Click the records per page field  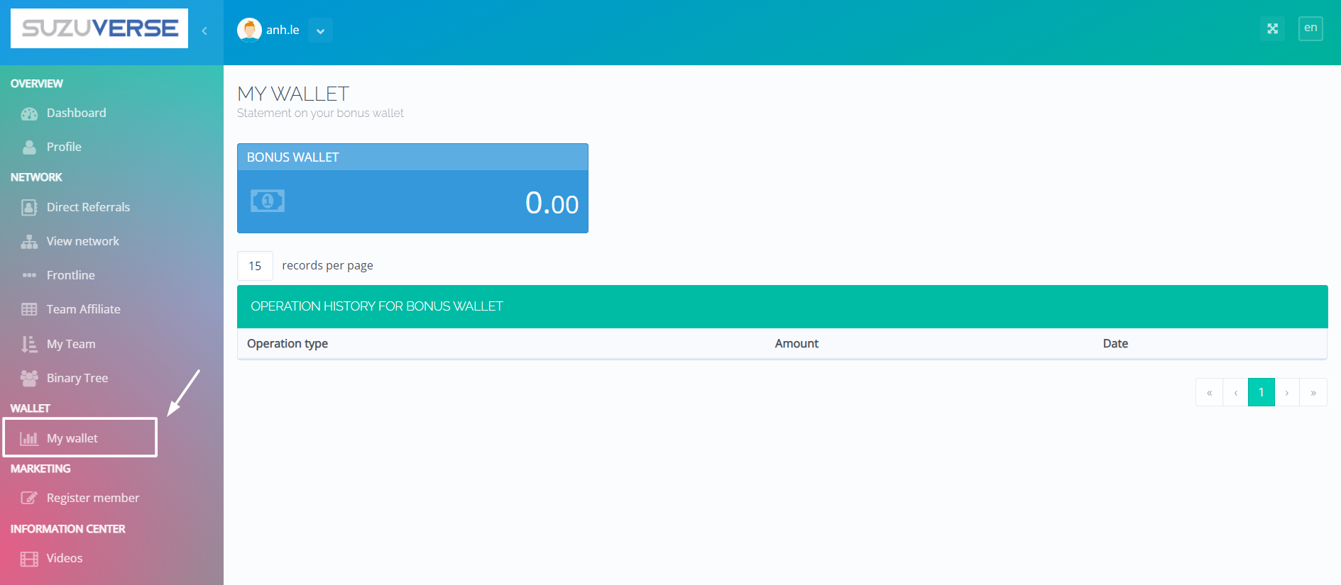click(255, 266)
